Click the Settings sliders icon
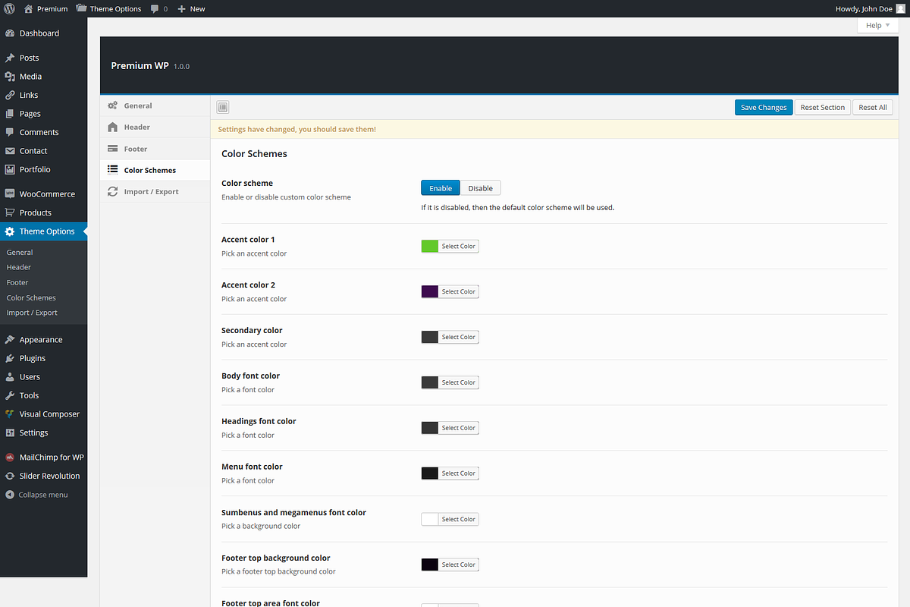Viewport: 910px width, 607px height. (x=10, y=432)
